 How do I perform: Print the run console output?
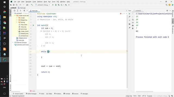133,25
